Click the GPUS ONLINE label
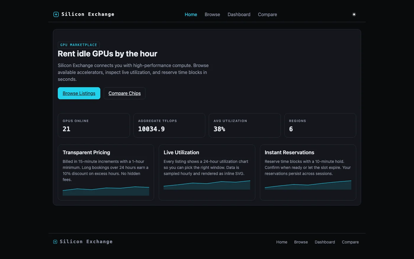This screenshot has width=414, height=259. (x=76, y=121)
